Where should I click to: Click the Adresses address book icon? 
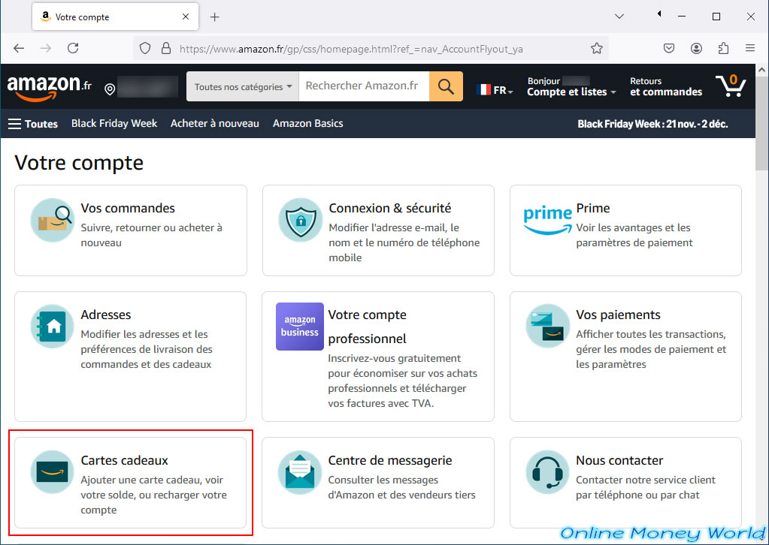coord(53,326)
